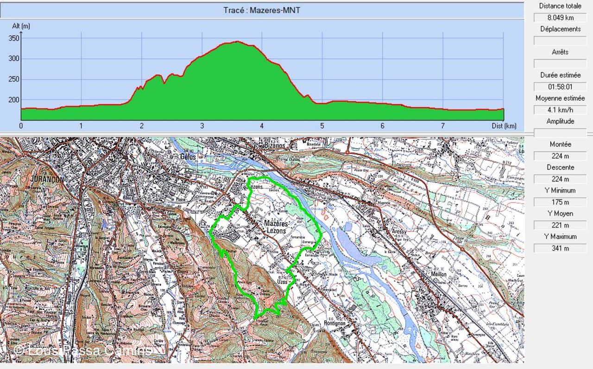Click the Y Maximum 341 m field

(560, 249)
